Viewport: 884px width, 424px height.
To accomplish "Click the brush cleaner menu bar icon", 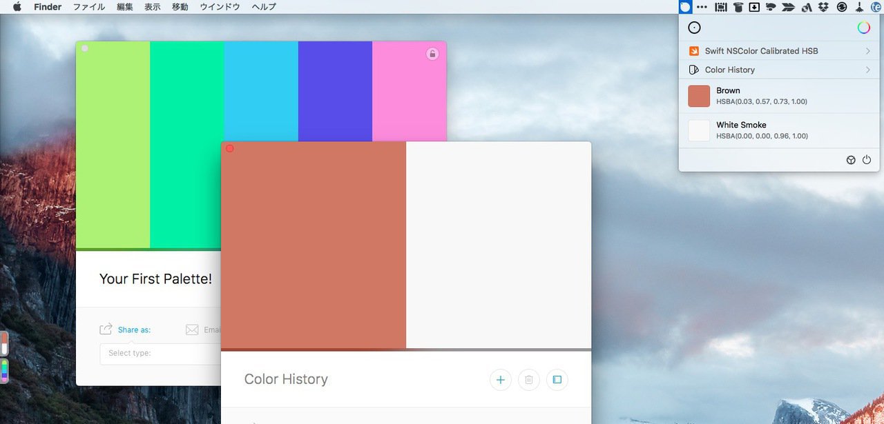I will coord(859,7).
